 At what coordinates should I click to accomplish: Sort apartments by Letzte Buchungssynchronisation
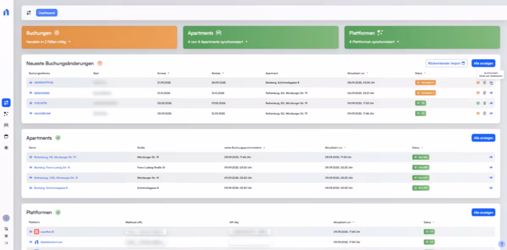[244, 148]
